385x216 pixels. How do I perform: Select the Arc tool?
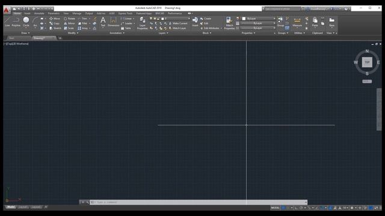[35, 22]
